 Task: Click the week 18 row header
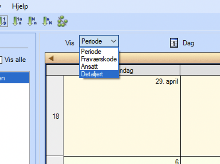[x=56, y=117]
